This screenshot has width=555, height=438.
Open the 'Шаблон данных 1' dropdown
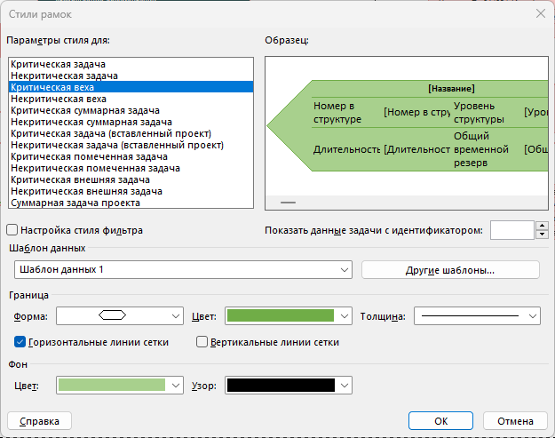coord(183,270)
